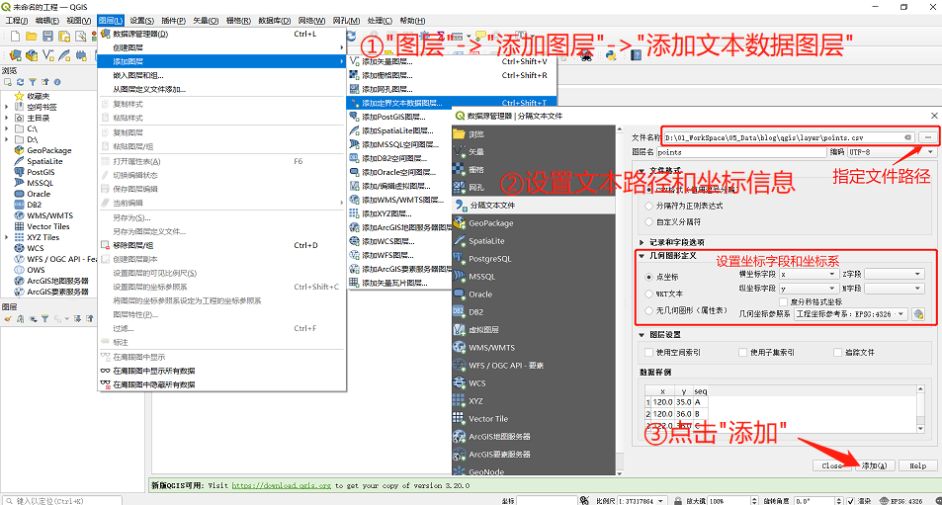Select regular expression delimiter radio button
Screen dimensions: 942x505
[x=648, y=206]
